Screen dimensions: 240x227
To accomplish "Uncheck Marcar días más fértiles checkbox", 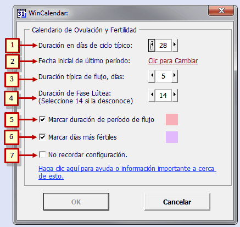I will click(42, 137).
